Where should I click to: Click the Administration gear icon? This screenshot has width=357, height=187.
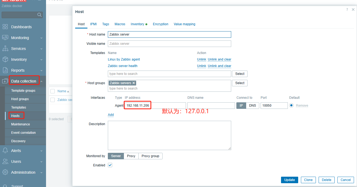click(5, 172)
